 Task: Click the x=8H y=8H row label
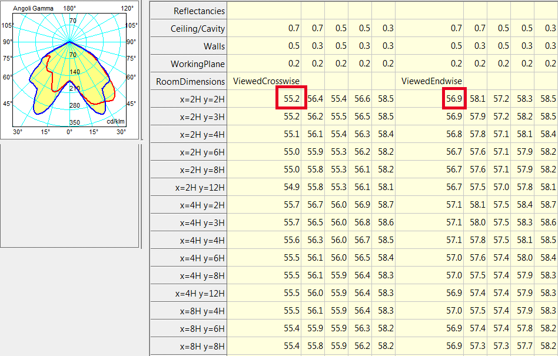point(201,346)
